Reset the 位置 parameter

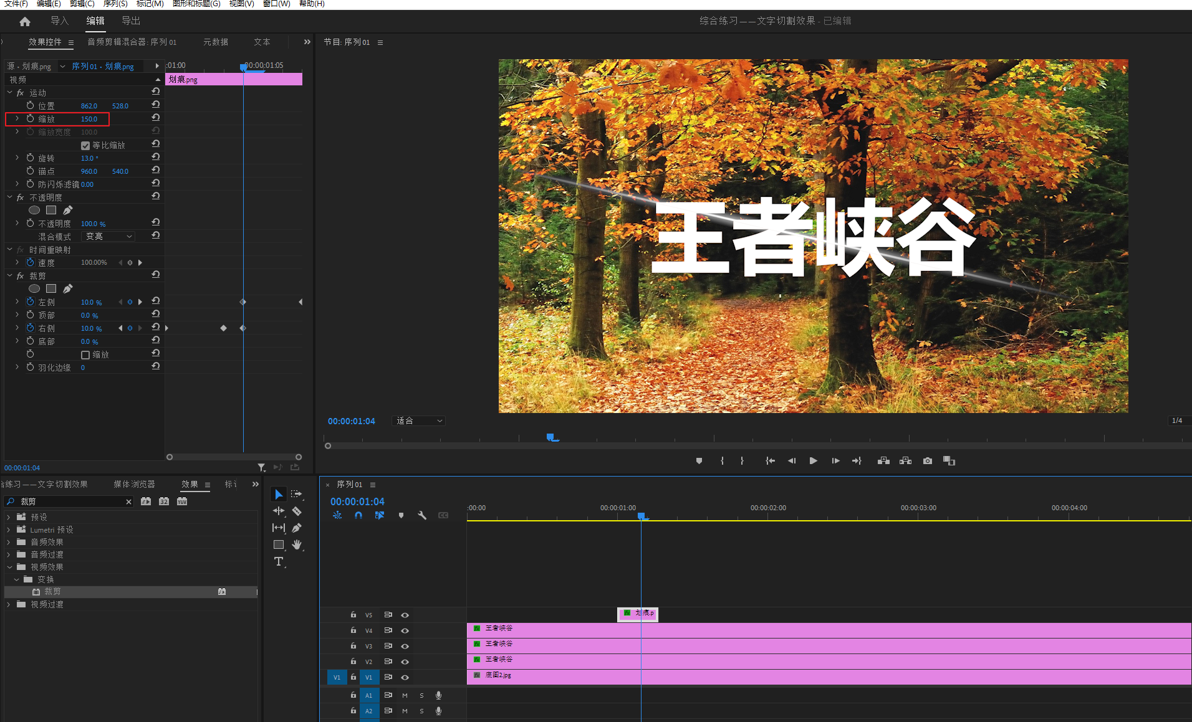156,105
